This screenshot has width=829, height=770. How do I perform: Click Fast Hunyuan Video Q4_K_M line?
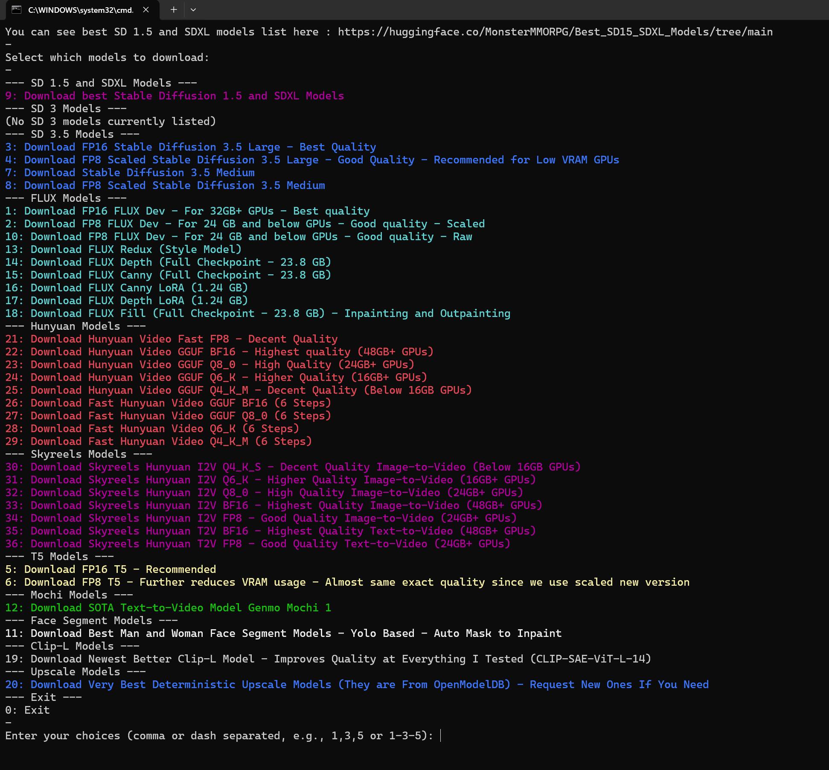point(158,442)
